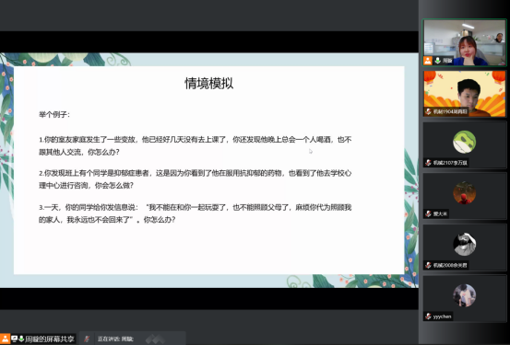This screenshot has height=345, width=510.
Task: Click the screen-sharing monitor icon in status bar
Action: click(x=15, y=339)
